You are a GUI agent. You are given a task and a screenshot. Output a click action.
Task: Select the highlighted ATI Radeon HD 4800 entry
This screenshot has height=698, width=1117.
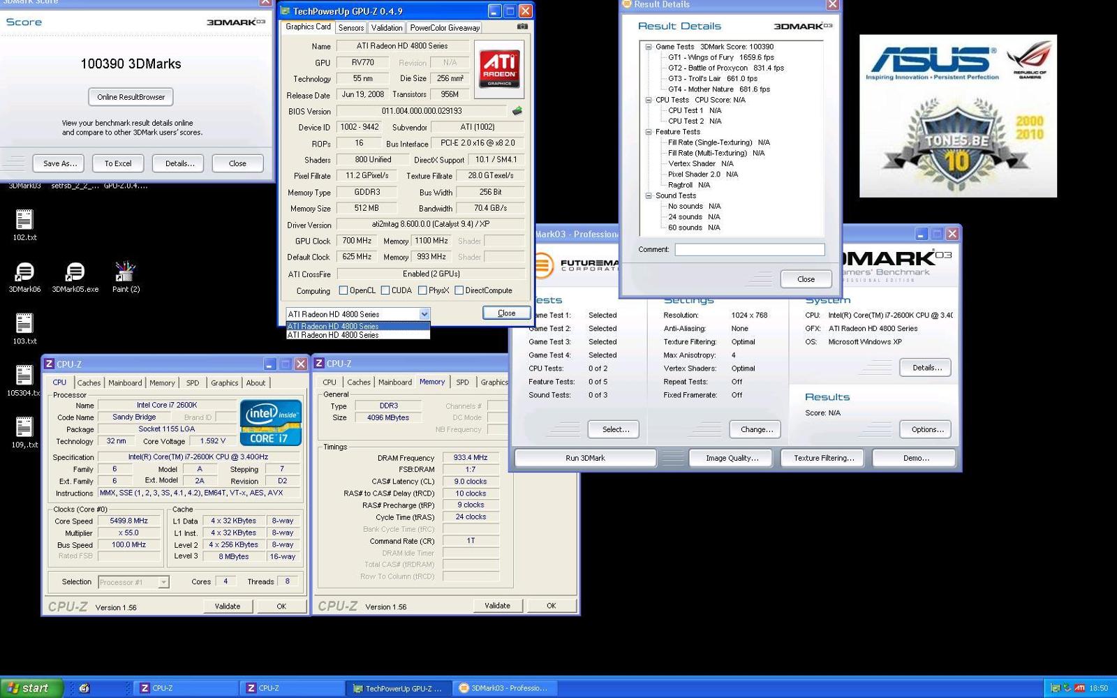click(358, 326)
